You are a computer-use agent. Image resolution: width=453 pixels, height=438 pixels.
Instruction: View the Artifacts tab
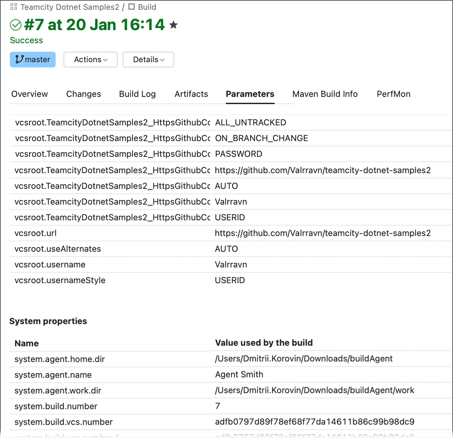[x=191, y=94]
